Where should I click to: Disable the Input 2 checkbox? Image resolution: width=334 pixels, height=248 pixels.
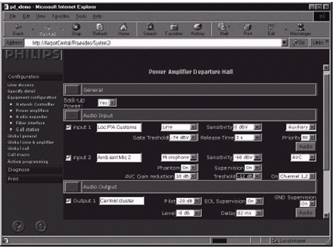[68, 158]
